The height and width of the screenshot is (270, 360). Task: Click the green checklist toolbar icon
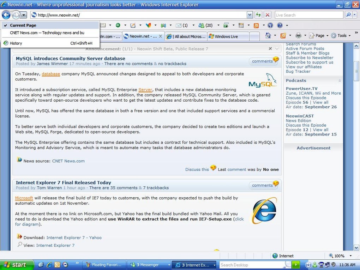point(226,25)
